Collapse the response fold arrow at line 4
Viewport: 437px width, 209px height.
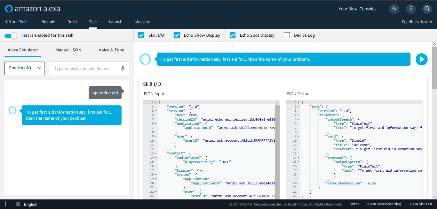click(299, 115)
